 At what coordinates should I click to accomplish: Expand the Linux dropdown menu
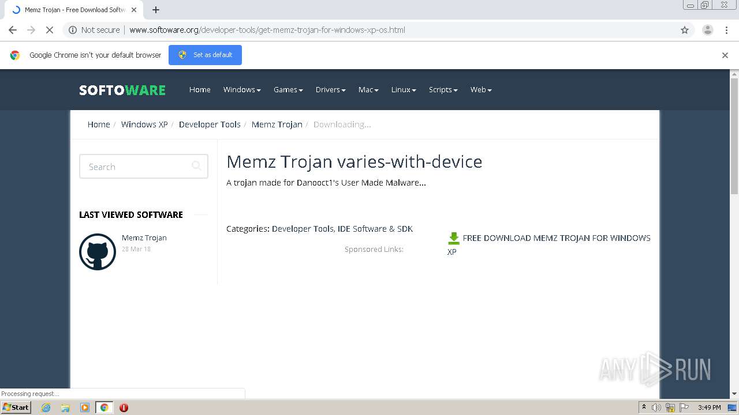pos(404,89)
